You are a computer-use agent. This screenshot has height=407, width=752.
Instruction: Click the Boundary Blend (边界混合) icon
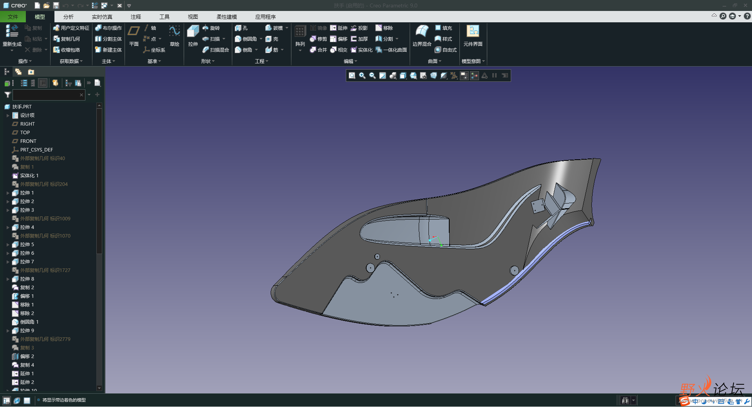[422, 31]
